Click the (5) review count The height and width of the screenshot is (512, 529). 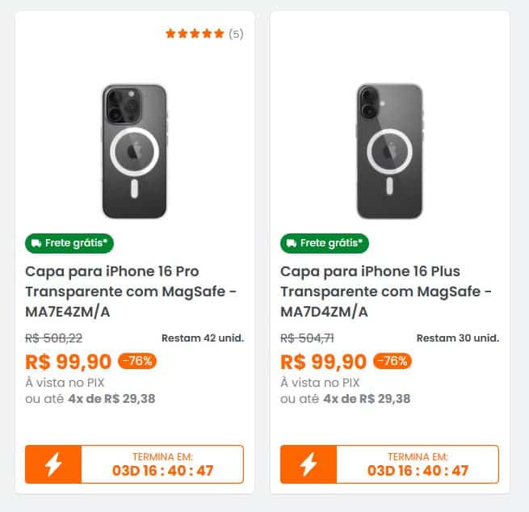coord(236,34)
